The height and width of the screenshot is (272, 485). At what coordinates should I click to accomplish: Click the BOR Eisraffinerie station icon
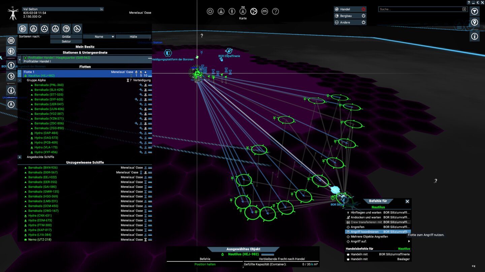229,51
